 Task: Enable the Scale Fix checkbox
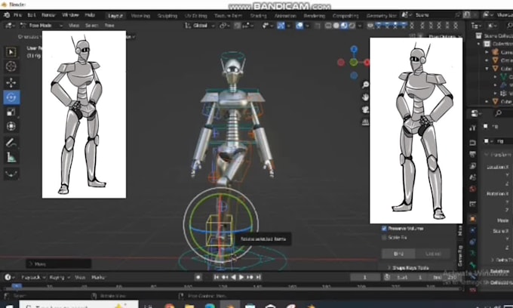click(x=385, y=237)
